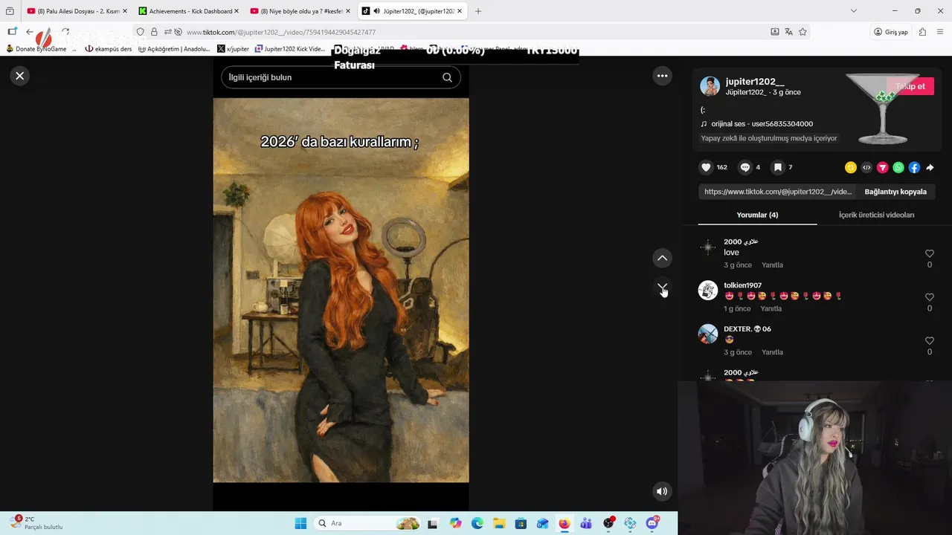Launch Microsoft Edge from taskbar

[x=477, y=523]
